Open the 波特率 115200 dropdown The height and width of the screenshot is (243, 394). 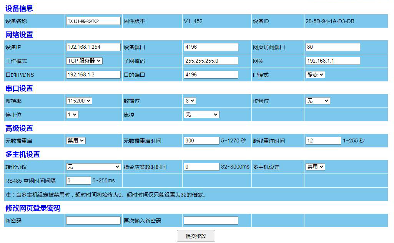(79, 101)
